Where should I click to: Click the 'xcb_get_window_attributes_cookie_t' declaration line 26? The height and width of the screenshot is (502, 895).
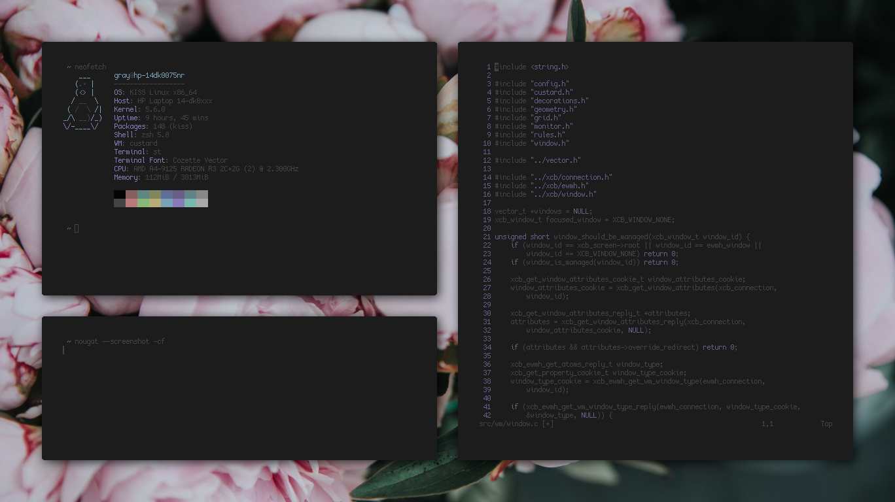628,279
